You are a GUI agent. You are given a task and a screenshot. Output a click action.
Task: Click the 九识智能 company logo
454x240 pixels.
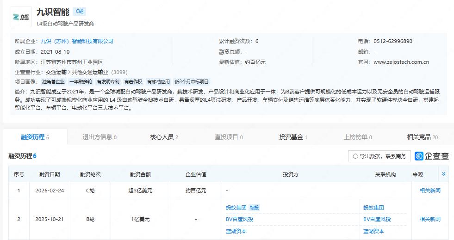tap(21, 17)
